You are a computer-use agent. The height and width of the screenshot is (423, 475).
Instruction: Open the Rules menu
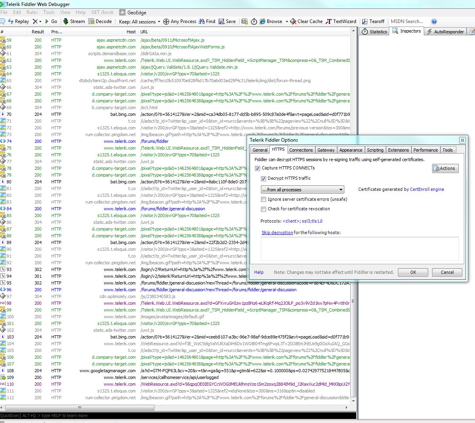[32, 12]
